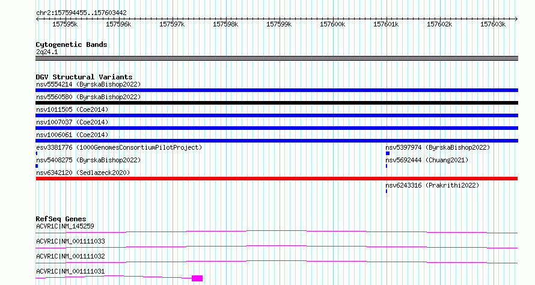Viewport: 535px width, 285px height.
Task: Click the 157597k ruler position
Action: [x=172, y=24]
